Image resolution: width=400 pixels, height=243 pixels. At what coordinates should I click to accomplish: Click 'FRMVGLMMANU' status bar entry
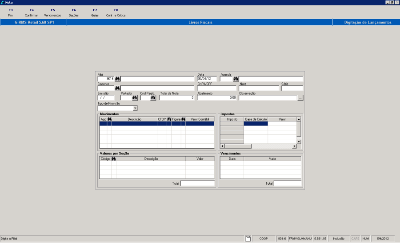[300, 239]
